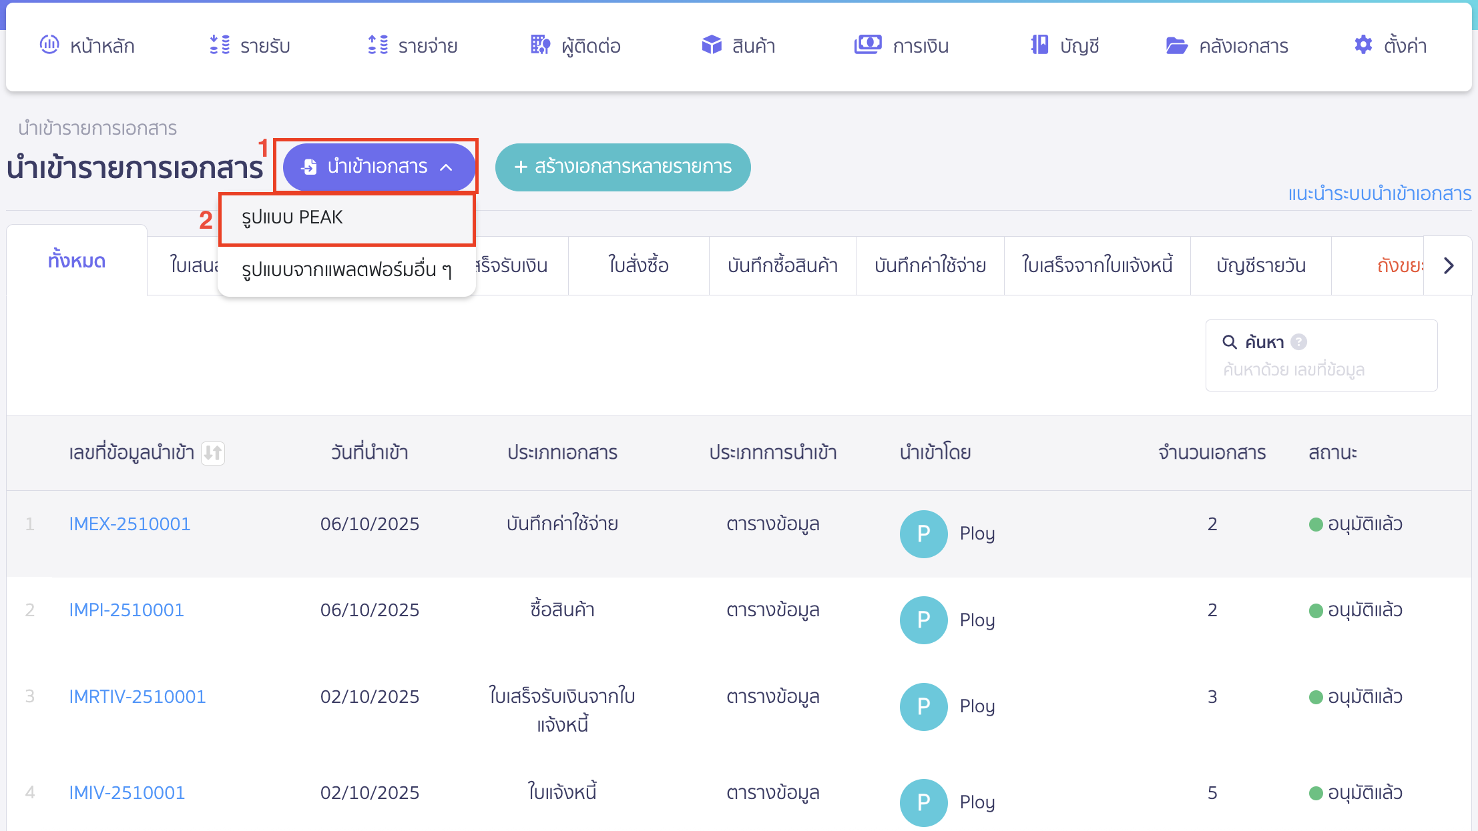Click the สินค้า products cube icon

pyautogui.click(x=712, y=45)
